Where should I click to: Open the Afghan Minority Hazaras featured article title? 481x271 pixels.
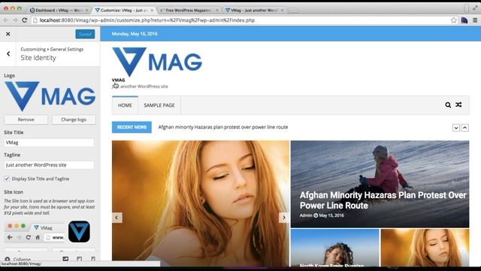coord(383,200)
